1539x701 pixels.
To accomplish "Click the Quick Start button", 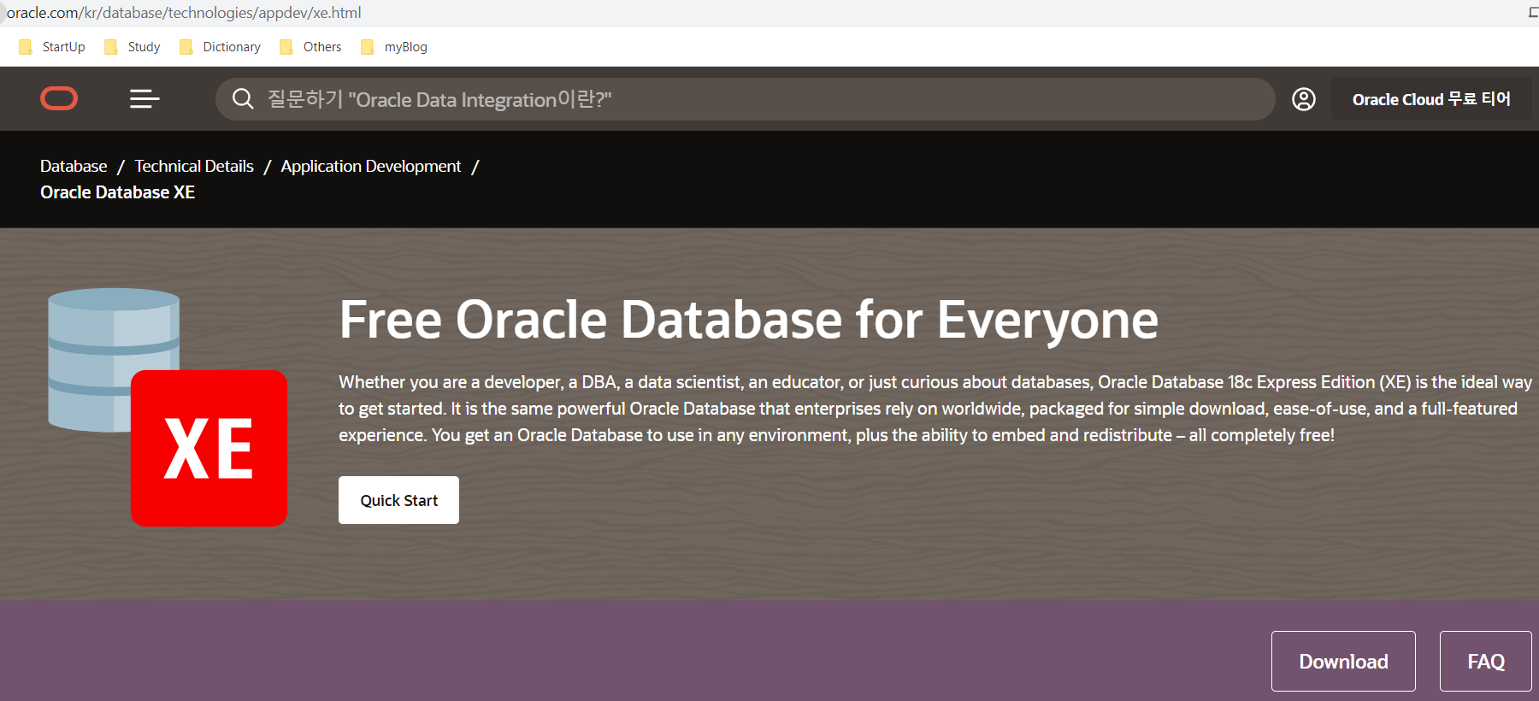I will coord(398,500).
